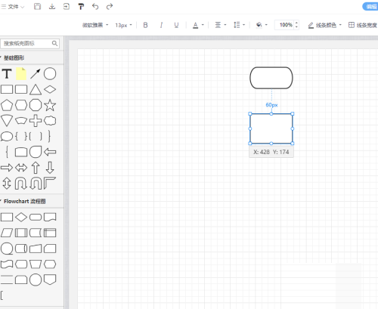Choose the five-point star shape
Screen dimensions: 378x309
[50, 105]
